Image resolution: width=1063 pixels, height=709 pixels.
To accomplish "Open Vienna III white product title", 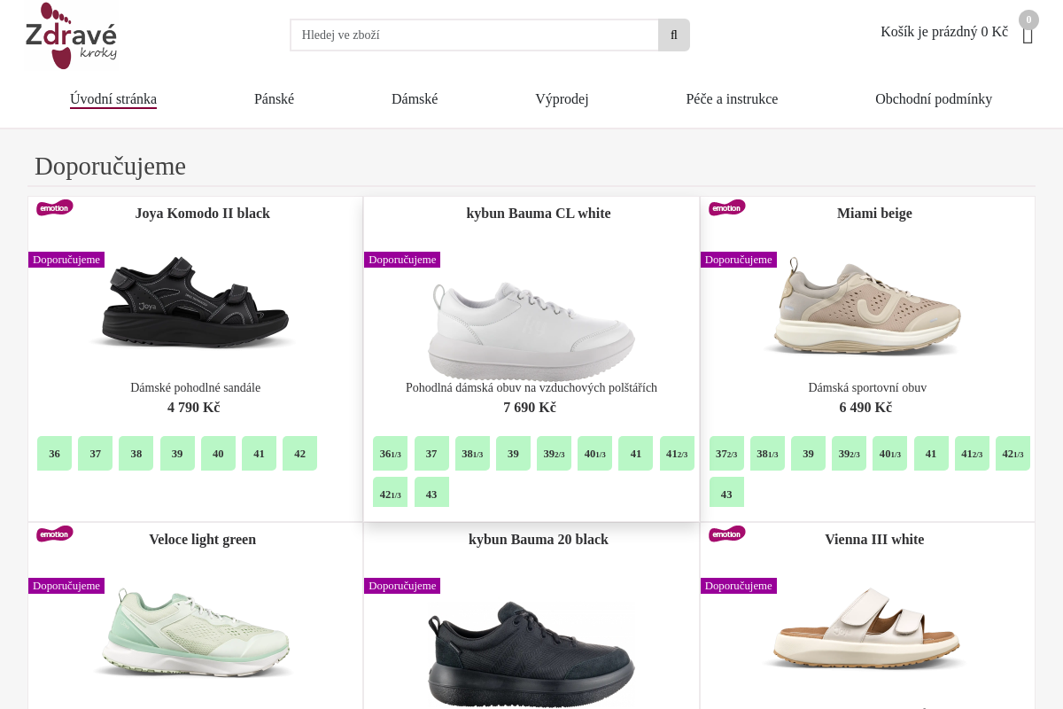I will [874, 540].
